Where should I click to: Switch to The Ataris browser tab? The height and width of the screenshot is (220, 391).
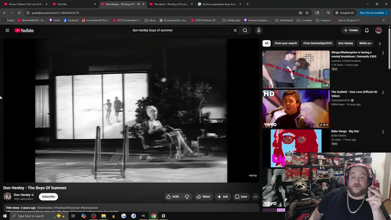170,4
